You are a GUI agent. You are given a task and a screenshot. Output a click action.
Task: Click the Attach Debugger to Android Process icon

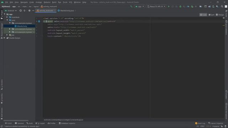(192, 6)
